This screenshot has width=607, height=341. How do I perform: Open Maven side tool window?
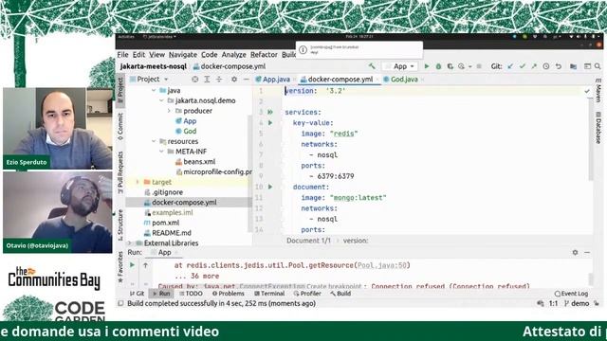tap(598, 90)
